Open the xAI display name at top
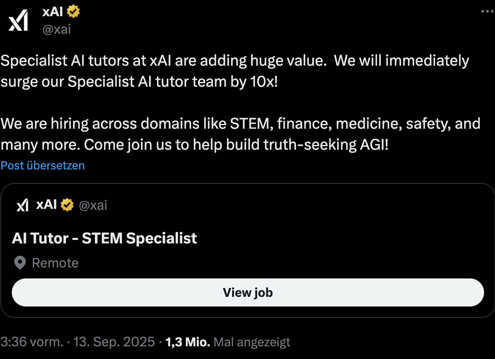Viewport: 495px width, 359px height. (52, 12)
